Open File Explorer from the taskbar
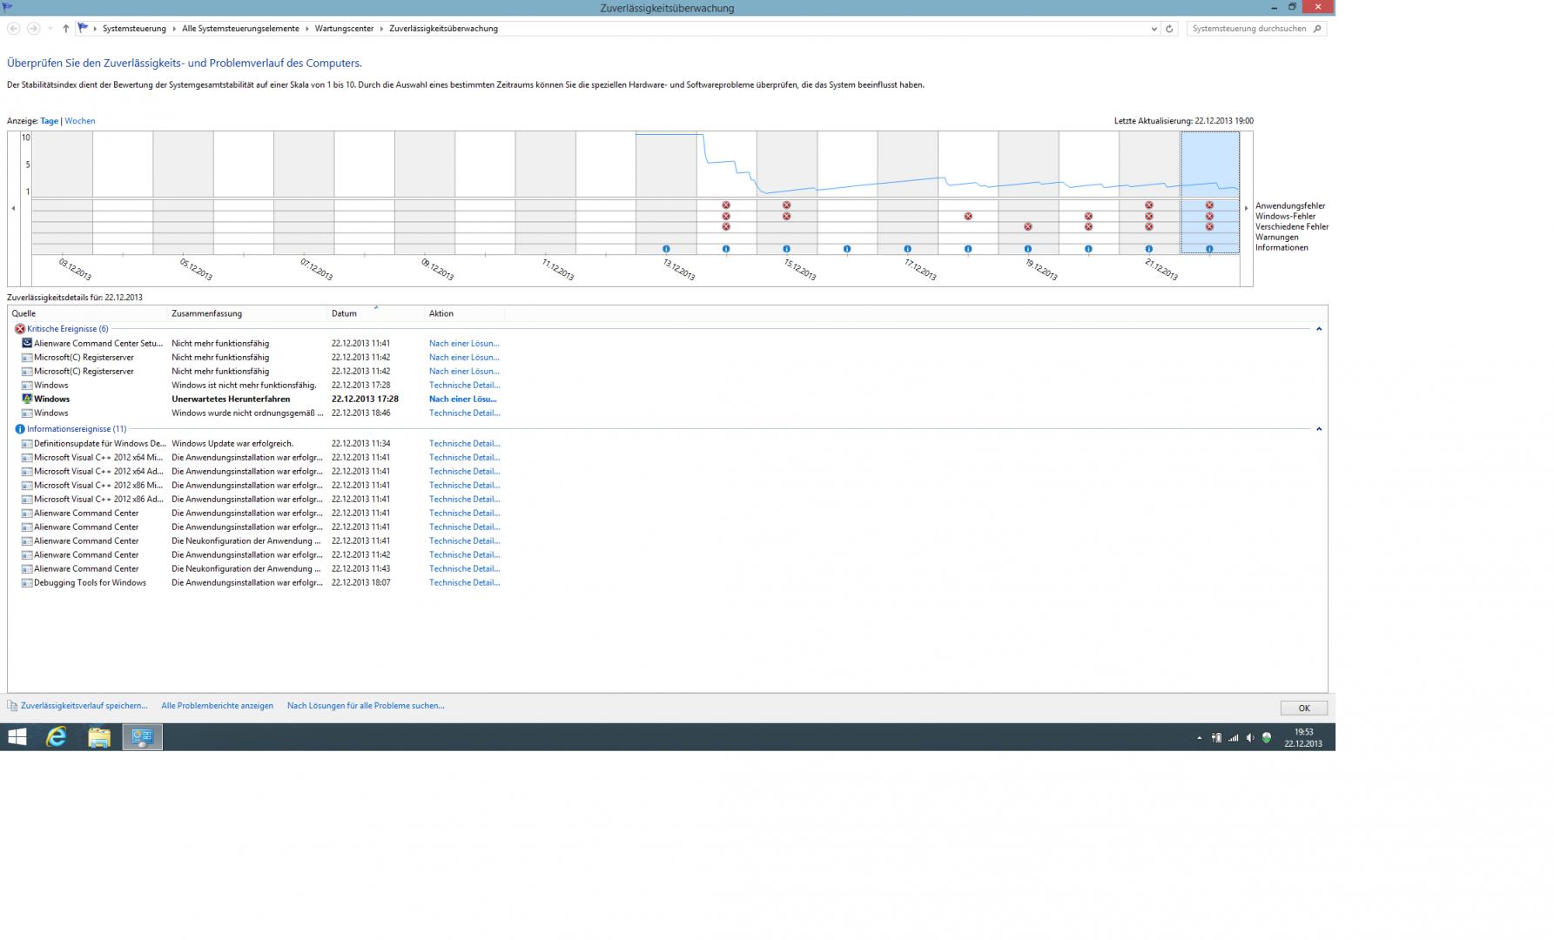 99,737
